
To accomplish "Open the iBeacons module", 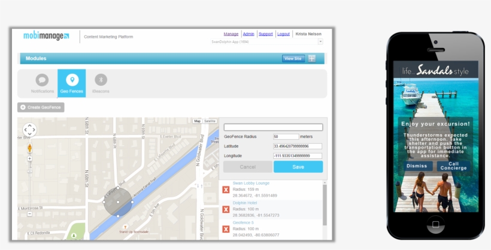I will coord(101,83).
